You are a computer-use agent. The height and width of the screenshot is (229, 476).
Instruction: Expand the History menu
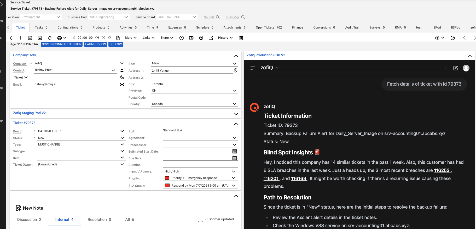coord(225,38)
